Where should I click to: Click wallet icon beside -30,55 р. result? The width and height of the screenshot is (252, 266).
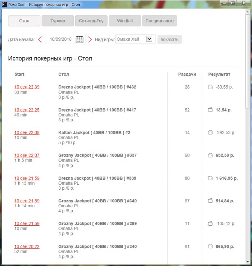click(210, 87)
